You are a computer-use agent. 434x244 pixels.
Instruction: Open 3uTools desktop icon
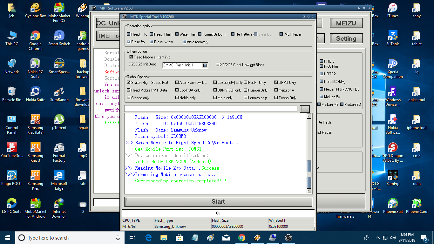click(393, 38)
